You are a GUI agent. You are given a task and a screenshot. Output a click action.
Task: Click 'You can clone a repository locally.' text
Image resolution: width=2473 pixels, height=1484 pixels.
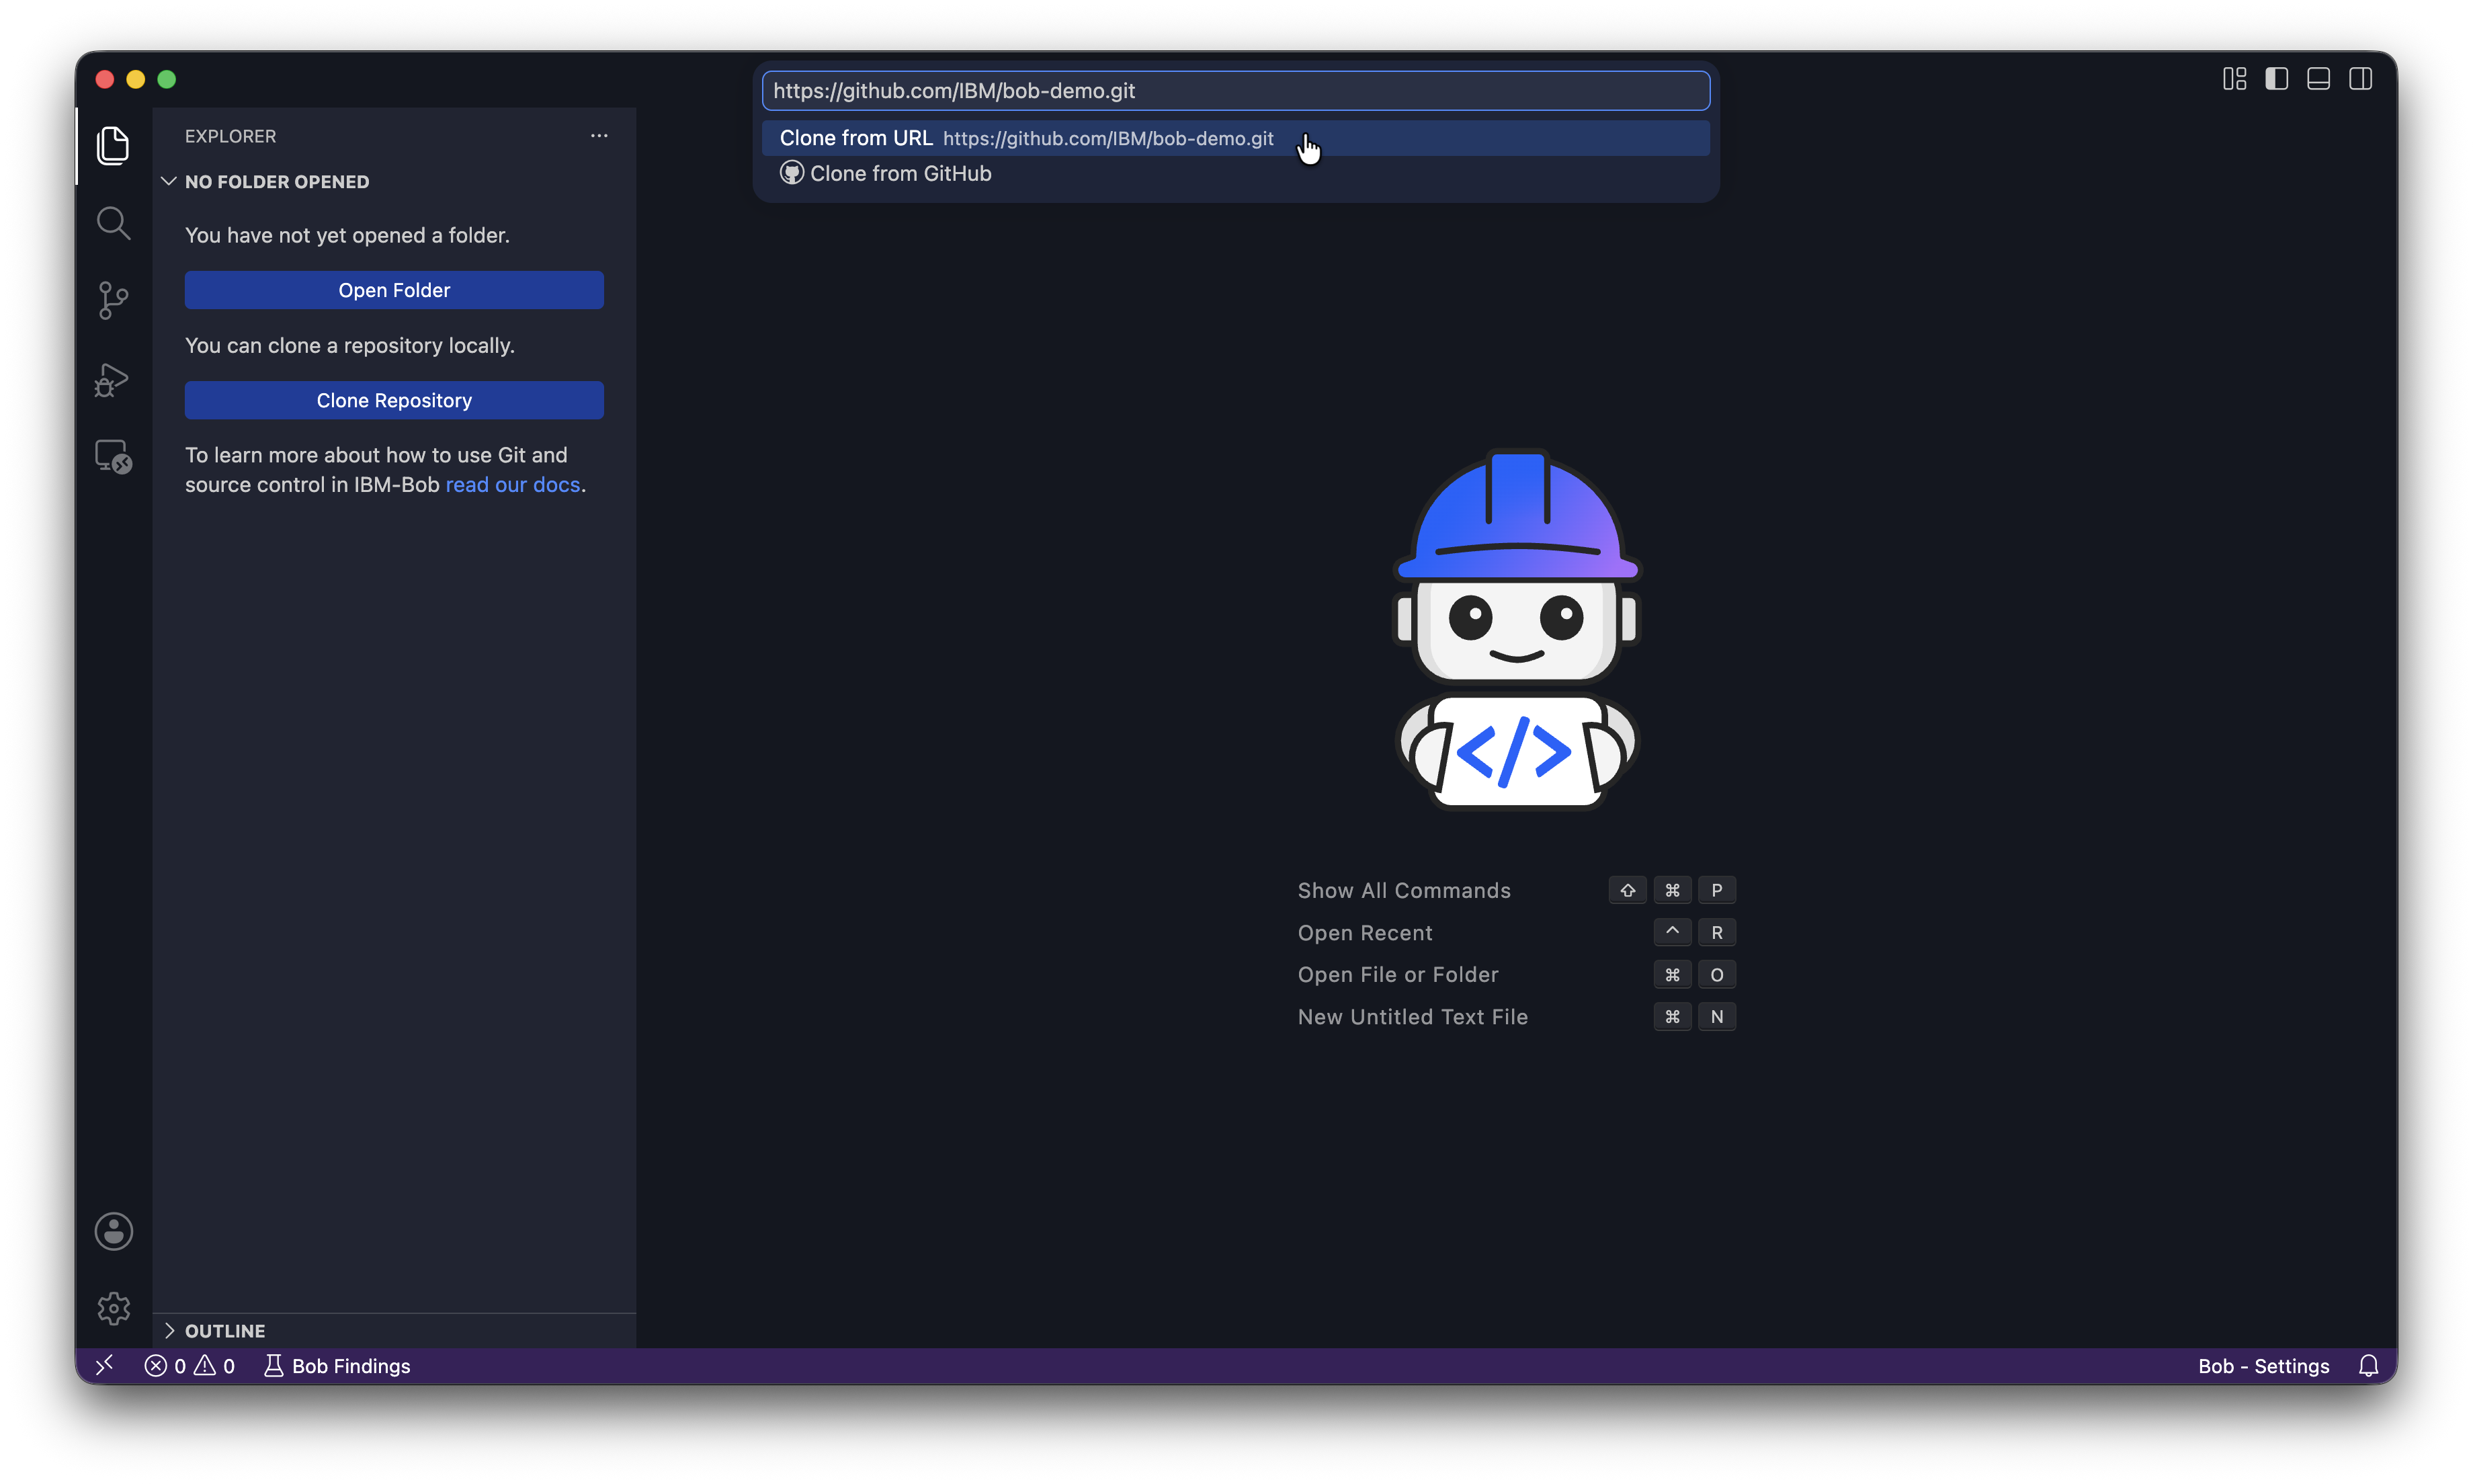click(350, 345)
